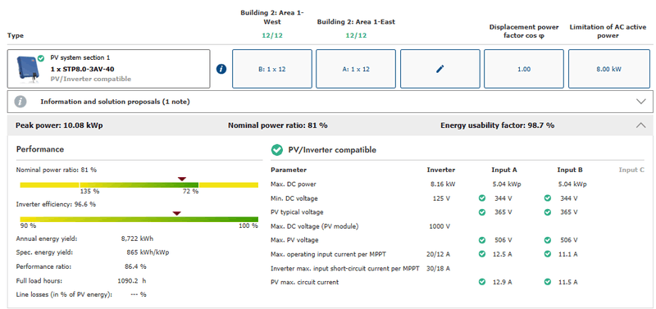Open the B: 1 x 12 string configuration box
The height and width of the screenshot is (309, 656).
272,69
